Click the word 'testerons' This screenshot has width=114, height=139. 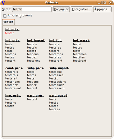56,54
